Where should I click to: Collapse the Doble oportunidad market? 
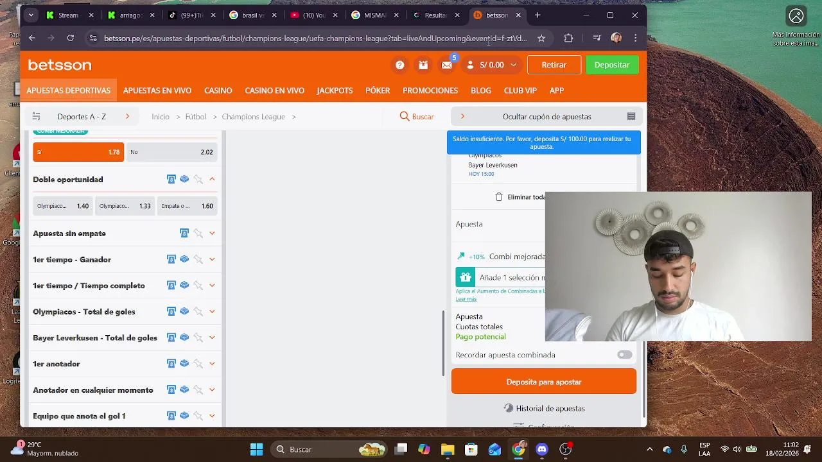click(x=212, y=180)
